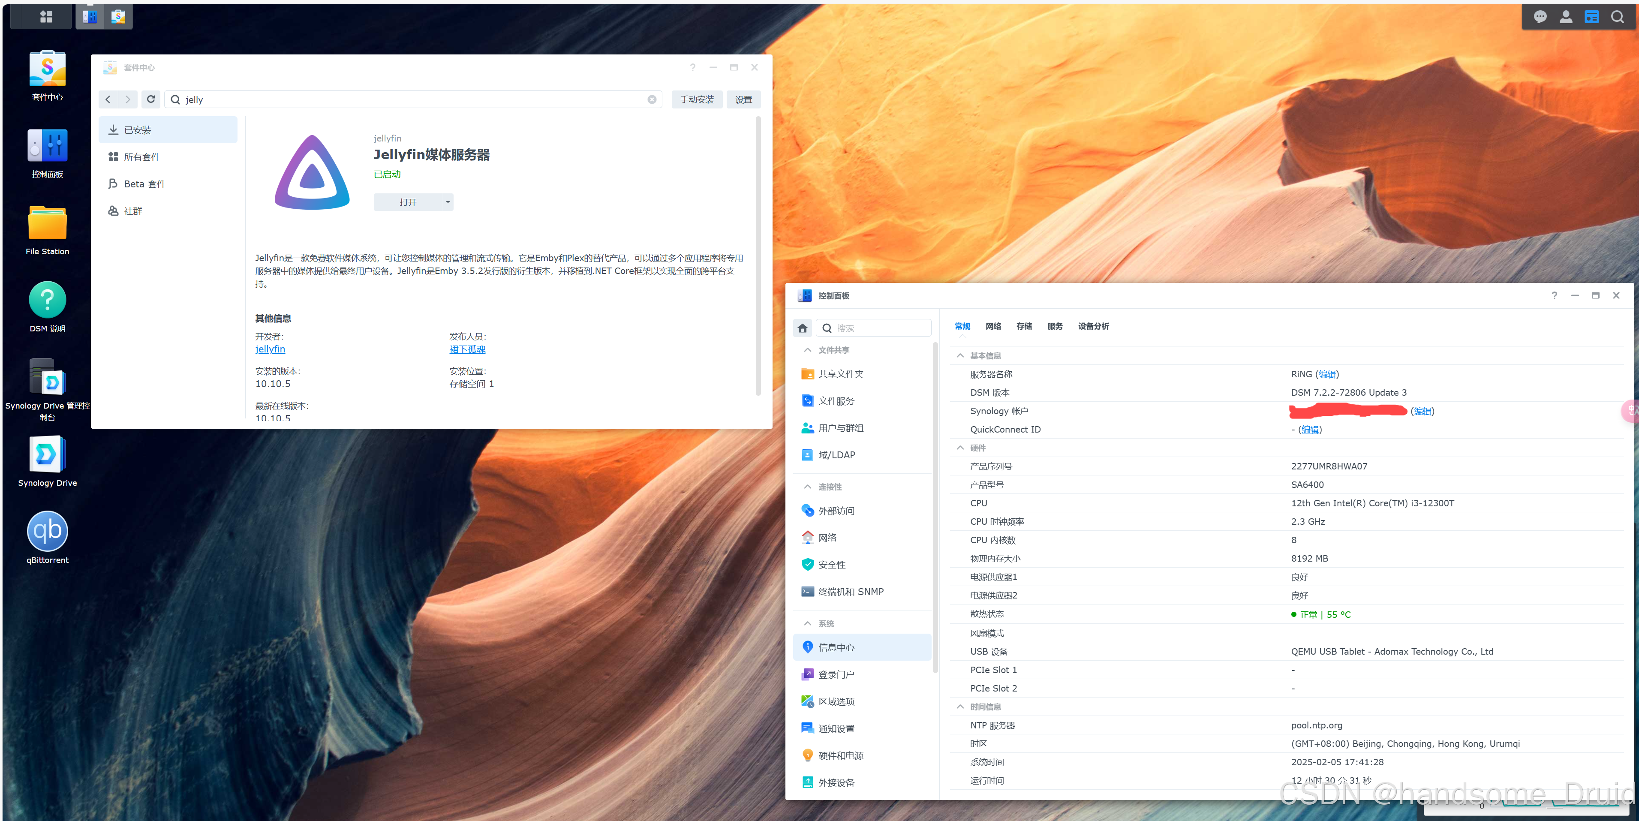The width and height of the screenshot is (1639, 821).
Task: Collapse the 文件共享 section
Action: (x=807, y=350)
